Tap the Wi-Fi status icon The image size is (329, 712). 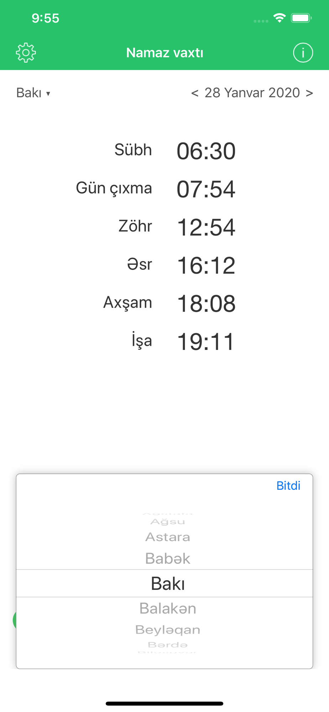pyautogui.click(x=280, y=18)
